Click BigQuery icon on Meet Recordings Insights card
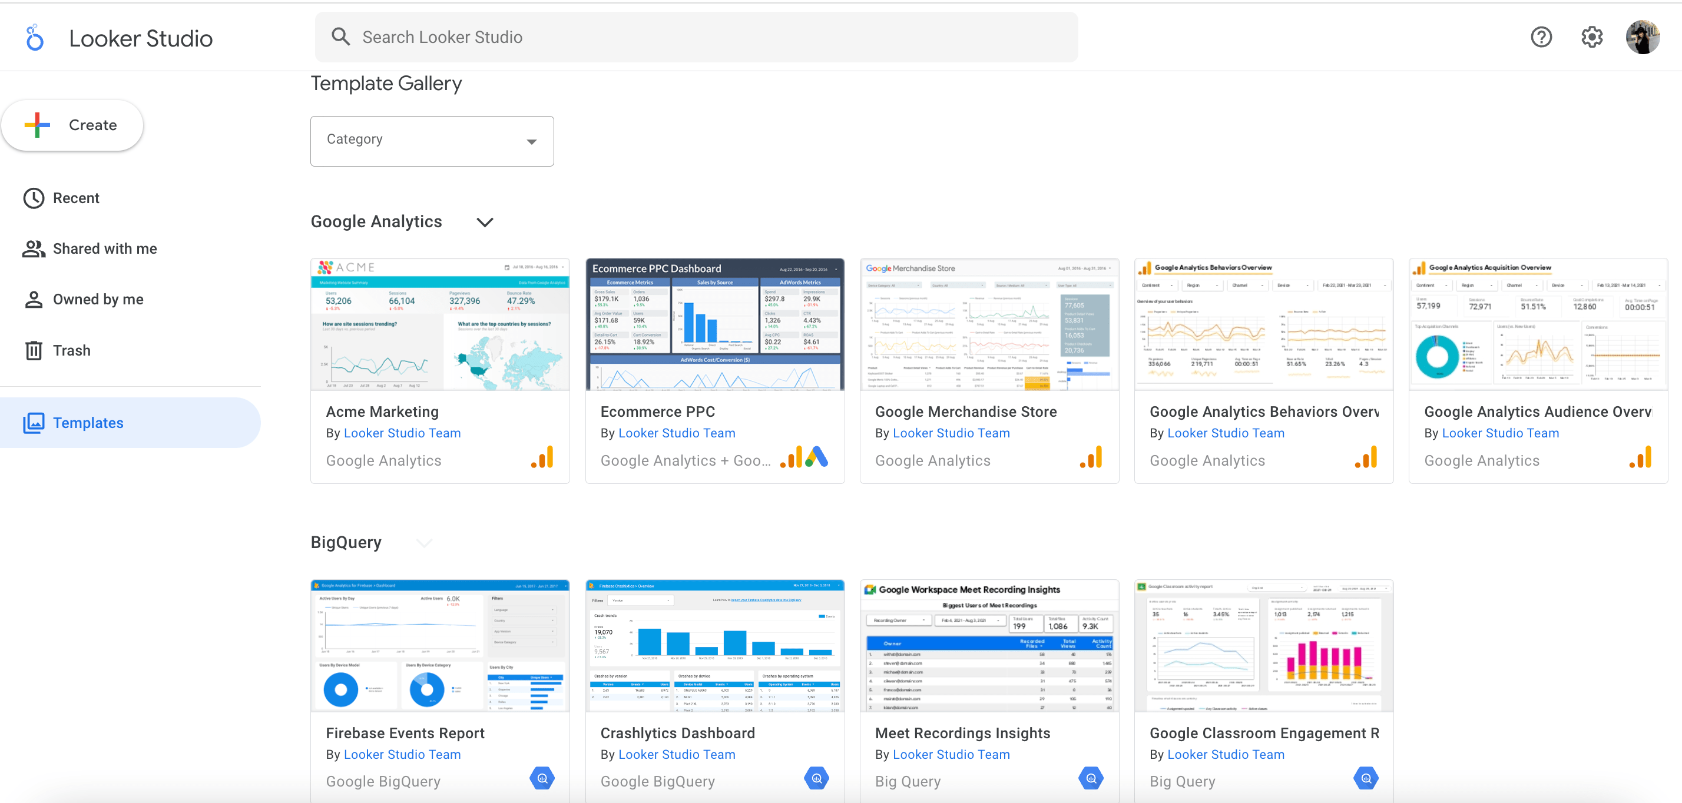The width and height of the screenshot is (1682, 803). [x=1091, y=778]
